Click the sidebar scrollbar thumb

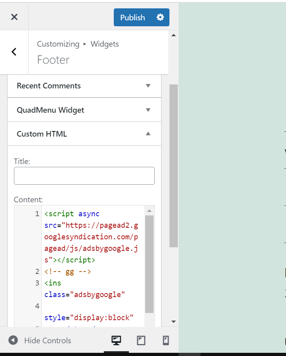[174, 166]
